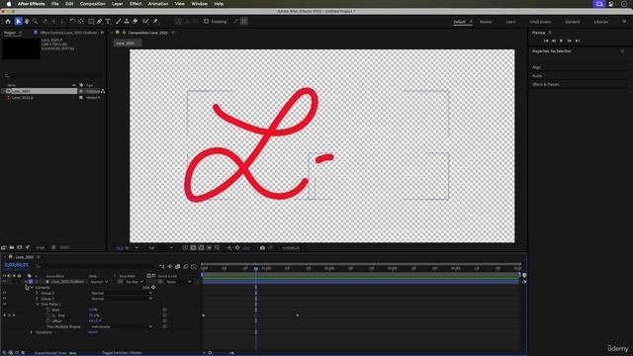Expand the Audio panel

tap(537, 76)
